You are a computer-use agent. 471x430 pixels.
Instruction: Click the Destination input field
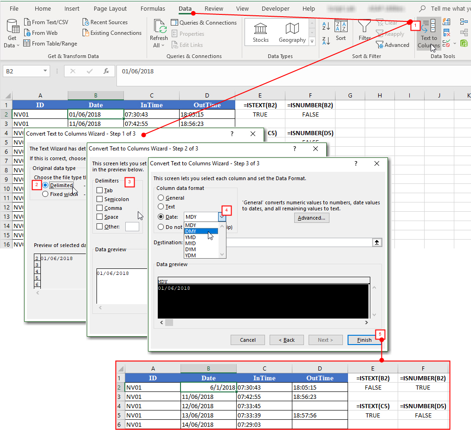299,242
